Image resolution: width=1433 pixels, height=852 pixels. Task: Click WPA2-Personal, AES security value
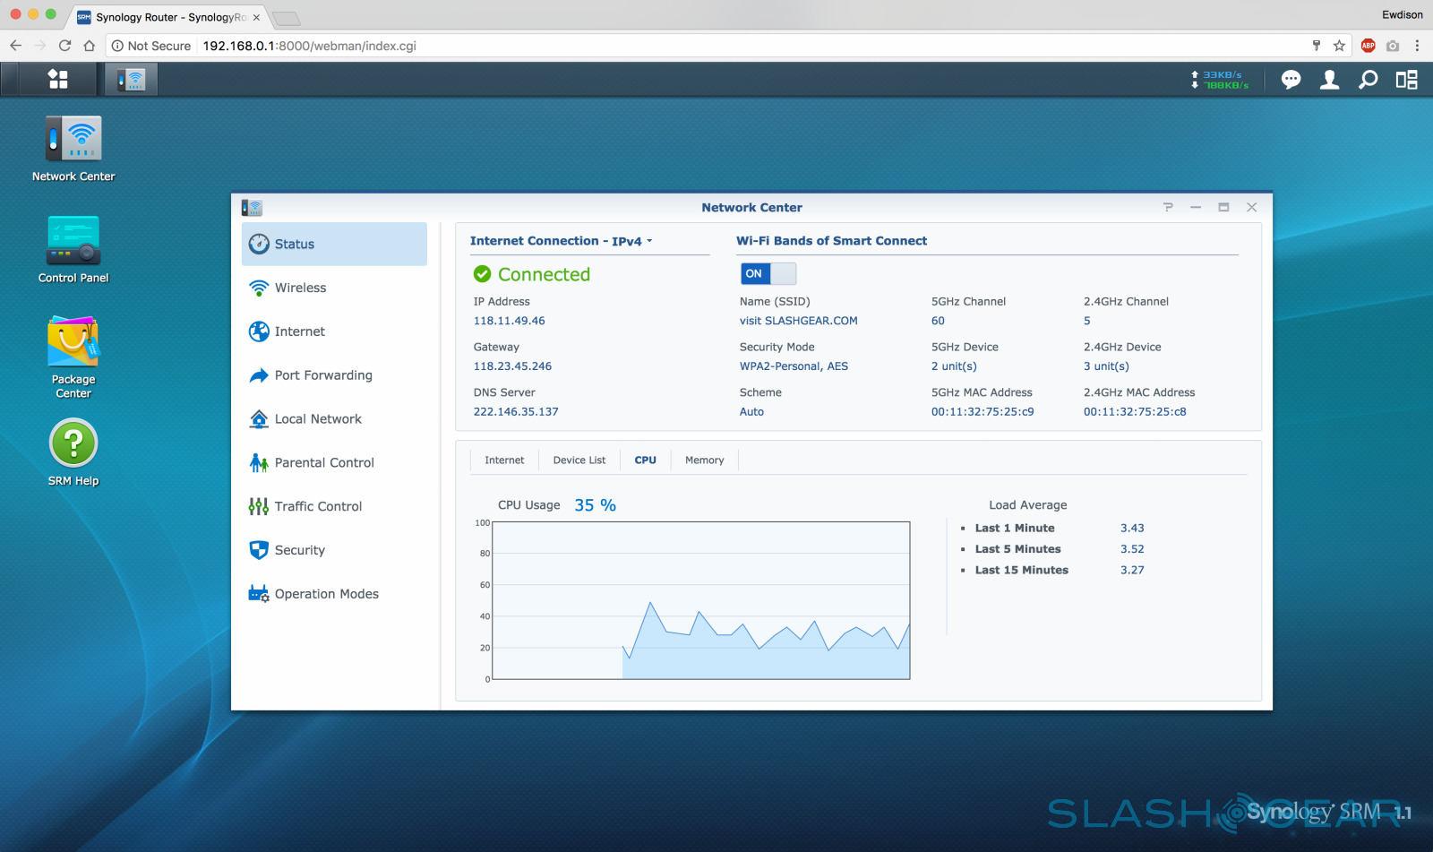tap(794, 366)
